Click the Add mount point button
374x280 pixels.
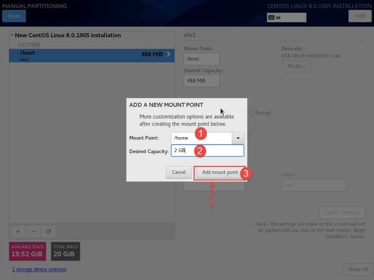pyautogui.click(x=220, y=172)
